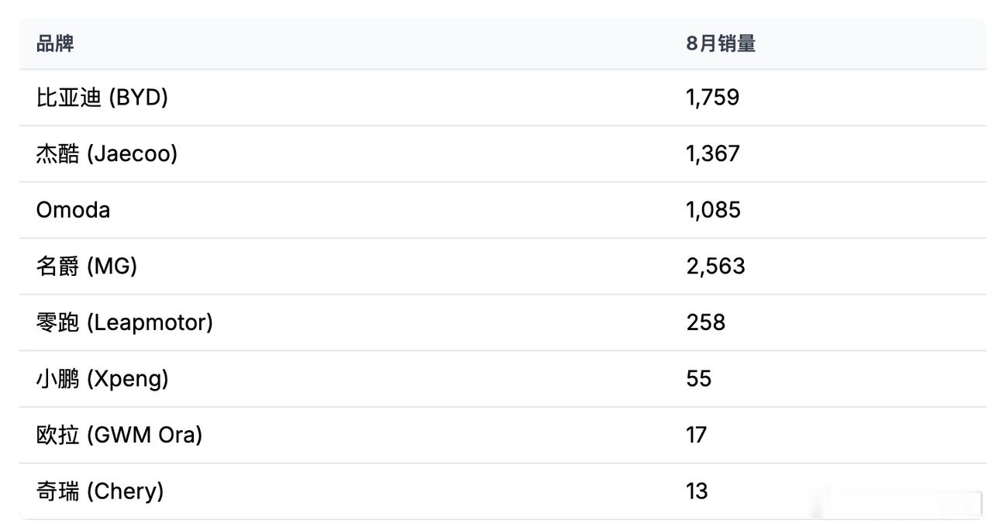Click the 8月销量 column header

point(721,43)
